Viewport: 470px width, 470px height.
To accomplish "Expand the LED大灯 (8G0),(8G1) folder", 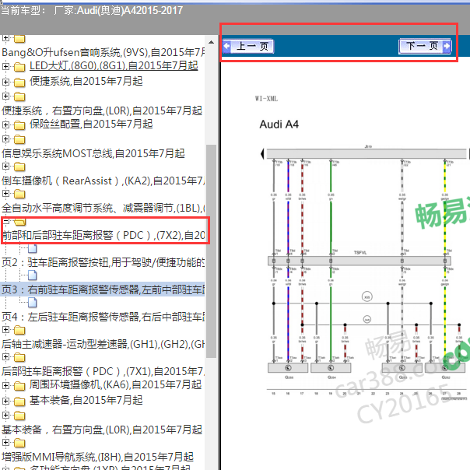I will 5,66.
